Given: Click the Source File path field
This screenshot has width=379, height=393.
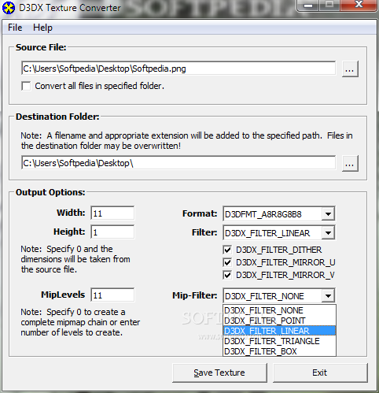Looking at the screenshot, I should (x=178, y=69).
